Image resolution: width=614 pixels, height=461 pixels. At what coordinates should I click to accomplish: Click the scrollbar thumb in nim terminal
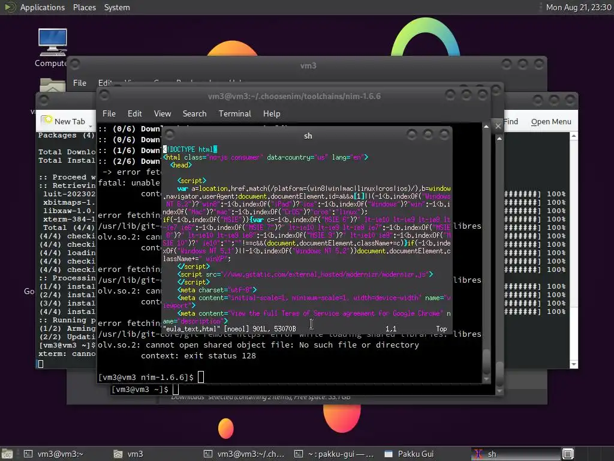486,361
